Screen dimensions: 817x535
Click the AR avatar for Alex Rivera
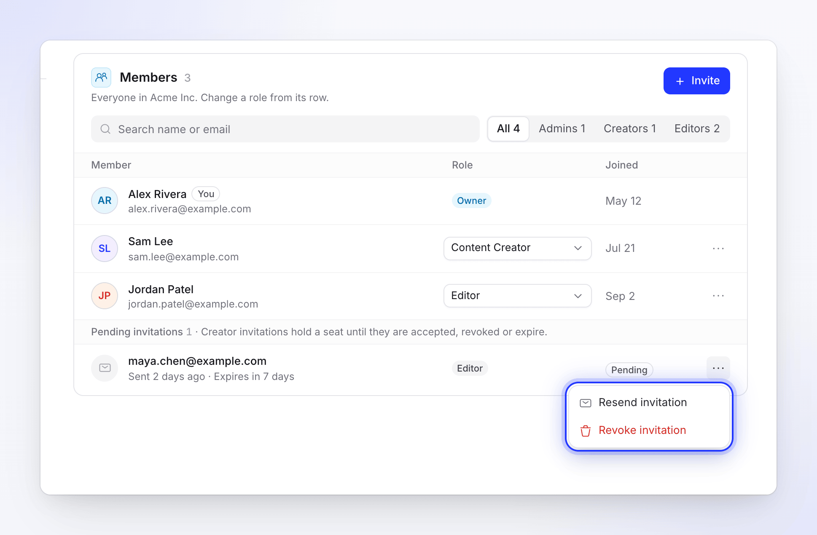(105, 201)
